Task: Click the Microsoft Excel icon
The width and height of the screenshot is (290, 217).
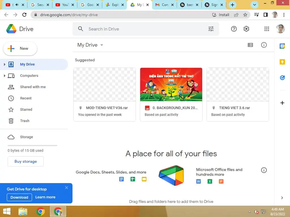Action: 210,181
